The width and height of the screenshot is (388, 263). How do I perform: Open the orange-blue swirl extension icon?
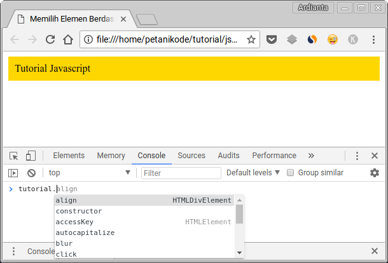click(312, 39)
